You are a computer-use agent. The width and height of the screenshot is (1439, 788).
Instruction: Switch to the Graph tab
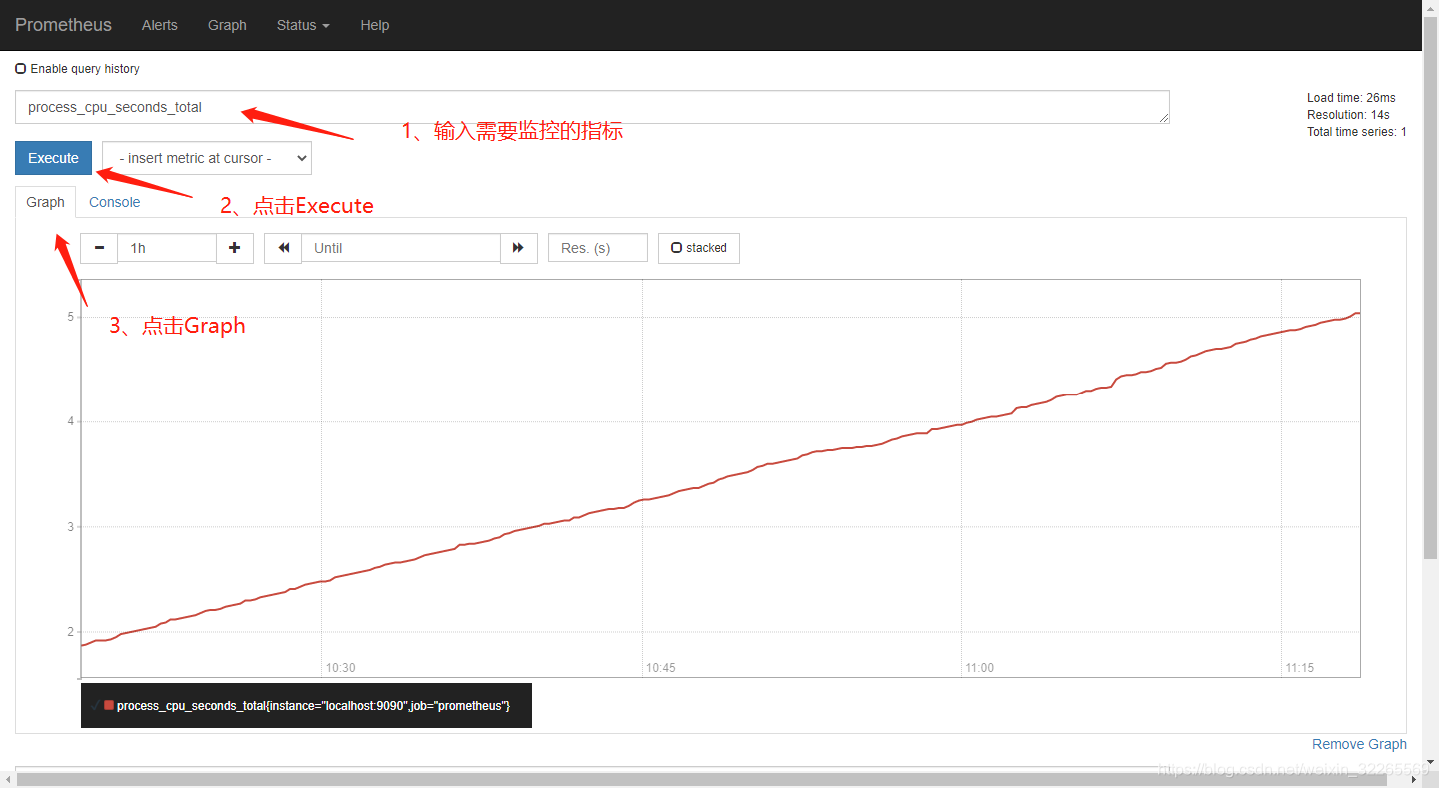pos(45,202)
